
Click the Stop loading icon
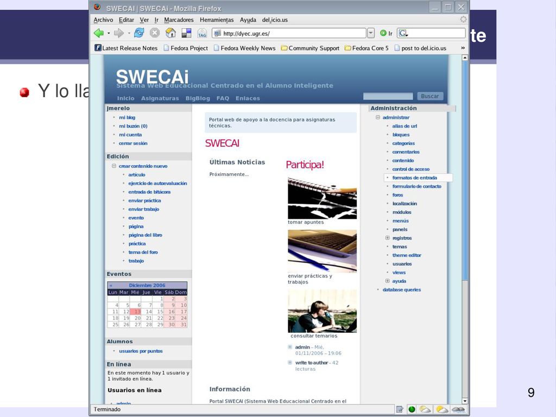[155, 33]
